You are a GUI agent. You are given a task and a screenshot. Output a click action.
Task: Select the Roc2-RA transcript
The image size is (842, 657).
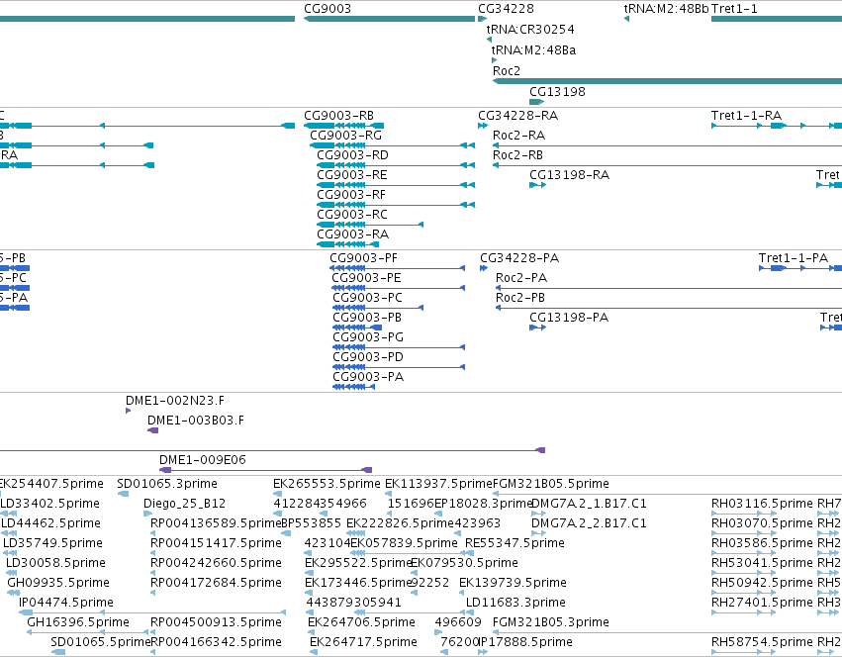click(x=667, y=145)
